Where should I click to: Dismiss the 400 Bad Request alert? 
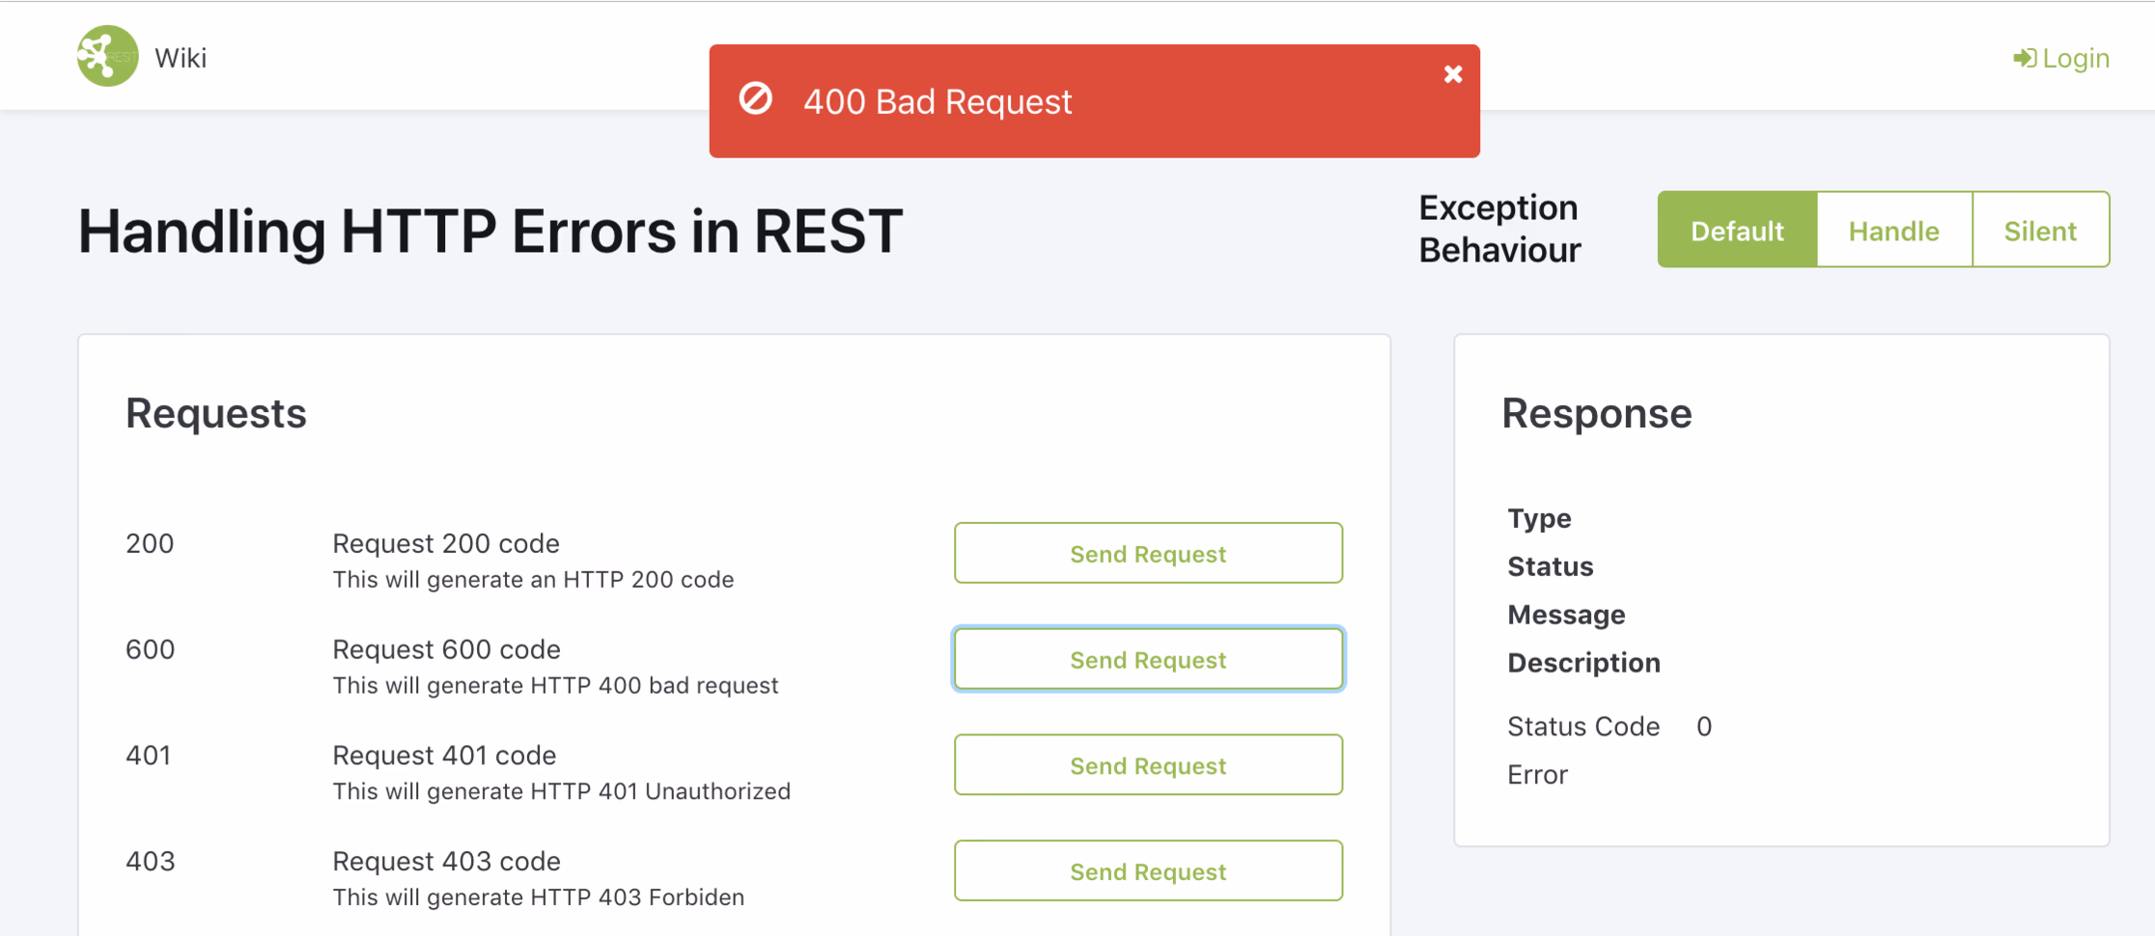[1452, 74]
